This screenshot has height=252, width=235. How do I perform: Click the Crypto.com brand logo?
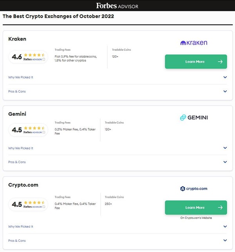pos(193,189)
